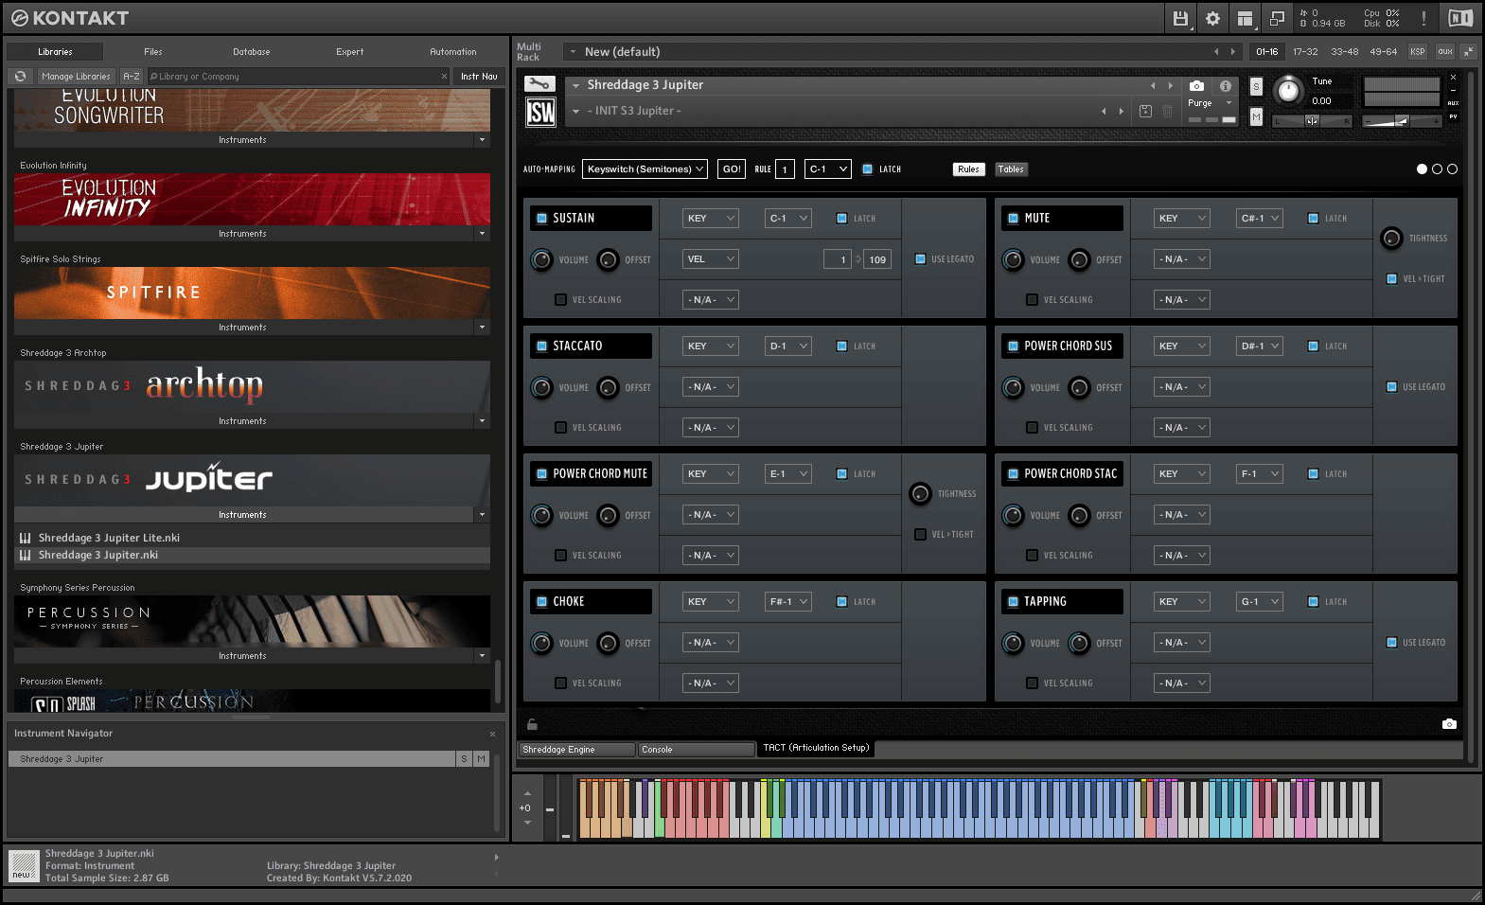Open the Console tab
The width and height of the screenshot is (1485, 905).
pos(696,749)
